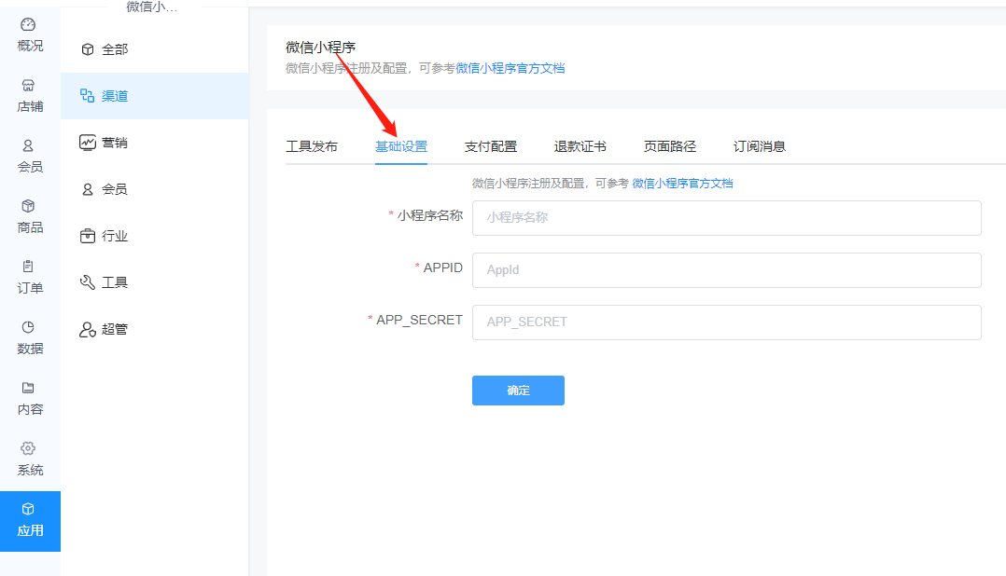Image resolution: width=1006 pixels, height=576 pixels.
Task: Focus the APP_SECRET input field
Action: tap(727, 322)
